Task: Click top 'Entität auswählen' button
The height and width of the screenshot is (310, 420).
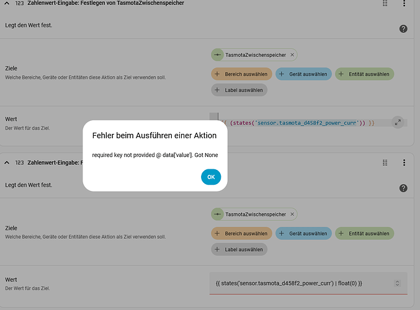Action: (364, 74)
